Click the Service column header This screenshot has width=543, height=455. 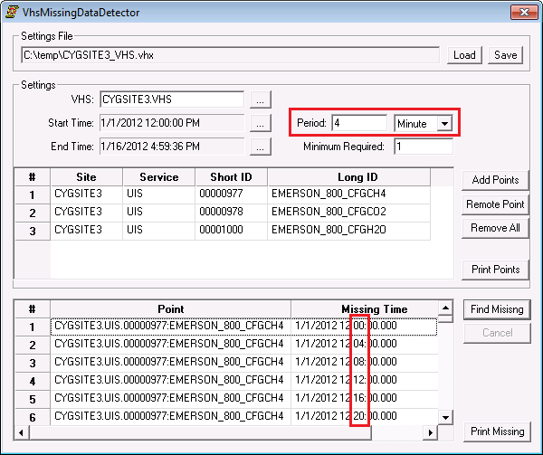pos(159,177)
